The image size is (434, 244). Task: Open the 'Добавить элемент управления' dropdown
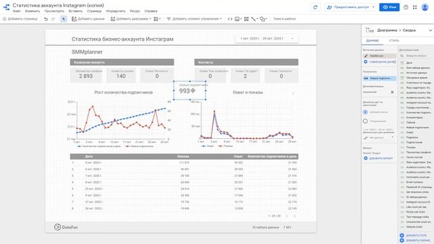point(194,19)
